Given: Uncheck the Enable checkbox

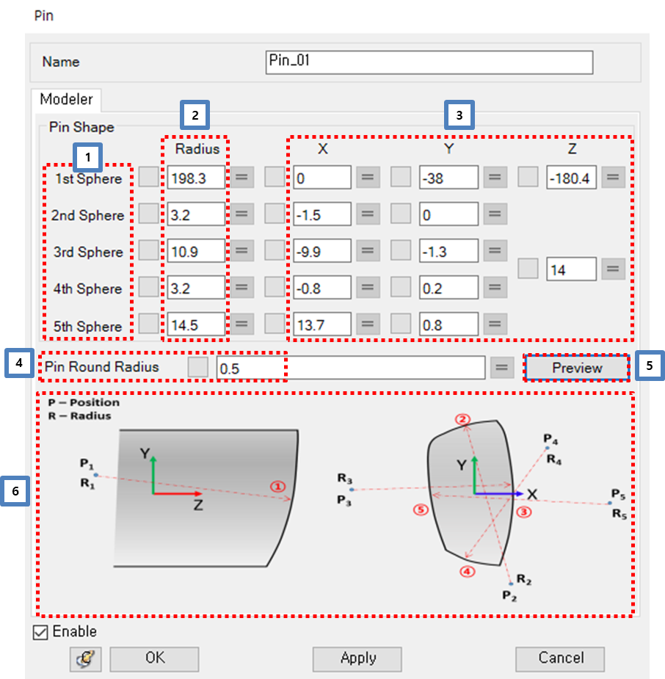Looking at the screenshot, I should pos(40,631).
